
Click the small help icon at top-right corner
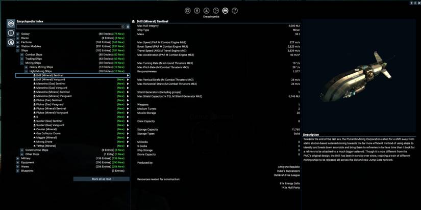click(411, 3)
